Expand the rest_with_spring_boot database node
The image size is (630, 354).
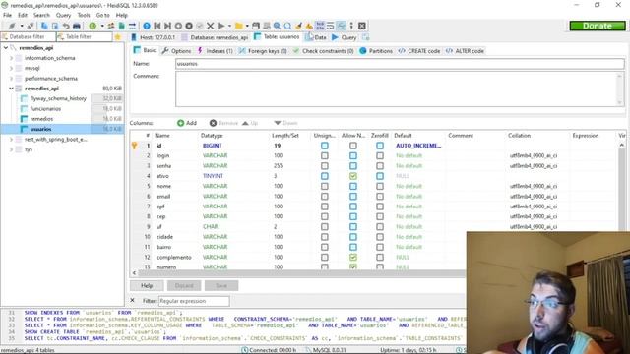click(x=11, y=140)
